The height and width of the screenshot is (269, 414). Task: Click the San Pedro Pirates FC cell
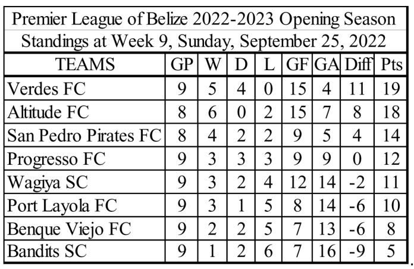point(84,135)
